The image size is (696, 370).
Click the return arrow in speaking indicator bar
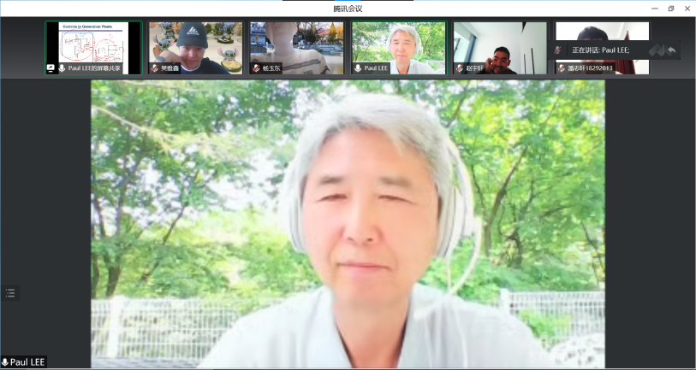point(672,50)
